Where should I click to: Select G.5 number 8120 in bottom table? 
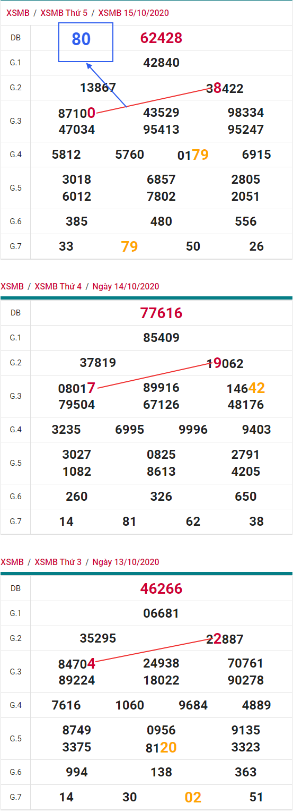161,748
